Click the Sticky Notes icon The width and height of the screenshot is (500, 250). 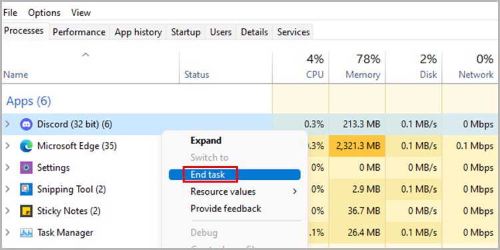click(26, 211)
